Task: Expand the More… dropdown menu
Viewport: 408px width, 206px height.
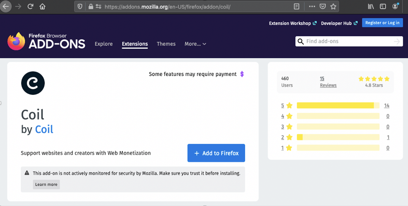Action: pos(195,44)
